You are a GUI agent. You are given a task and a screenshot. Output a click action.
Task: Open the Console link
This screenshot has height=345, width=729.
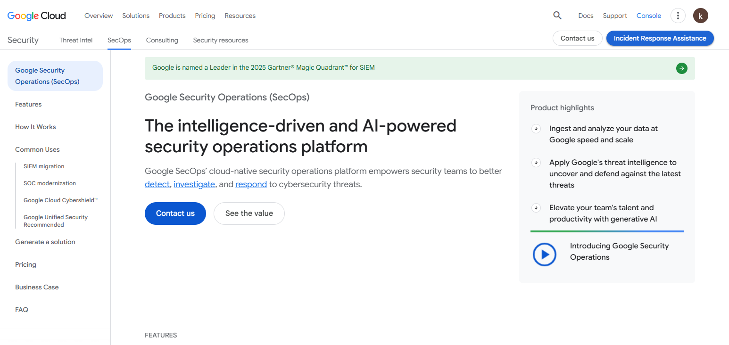(649, 16)
